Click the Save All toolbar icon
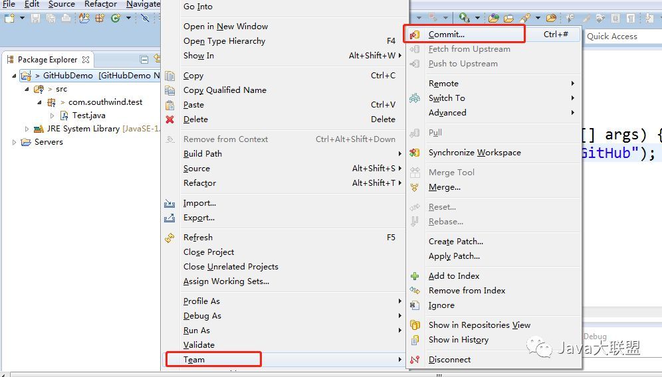662x377 pixels. click(x=51, y=18)
